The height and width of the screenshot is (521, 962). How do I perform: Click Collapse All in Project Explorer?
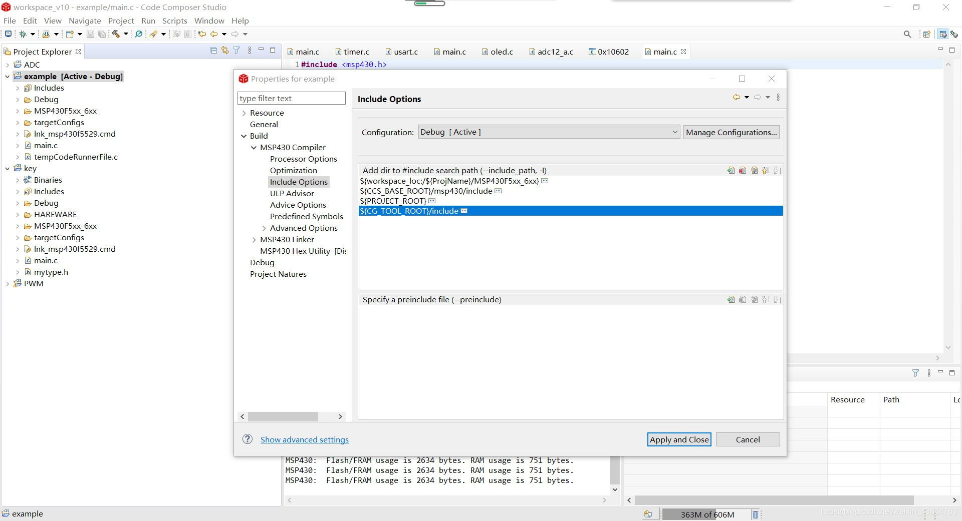(214, 50)
